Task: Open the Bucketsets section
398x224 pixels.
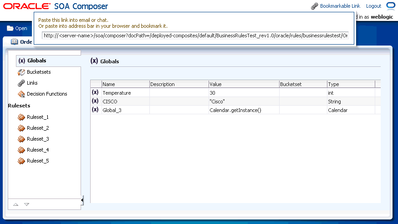Action: (39, 72)
